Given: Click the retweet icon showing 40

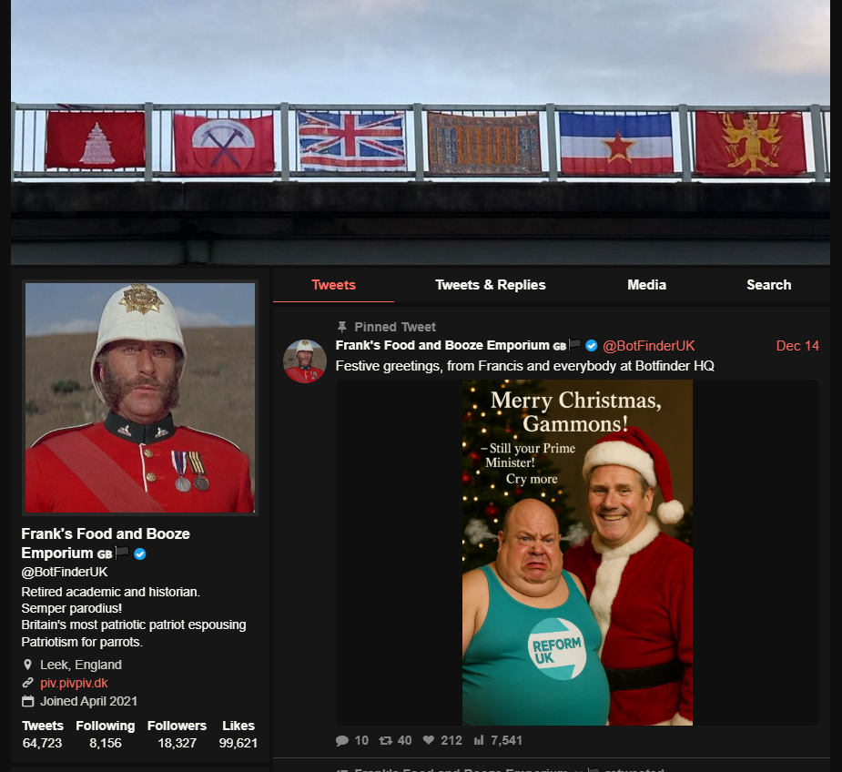Looking at the screenshot, I should coord(386,741).
